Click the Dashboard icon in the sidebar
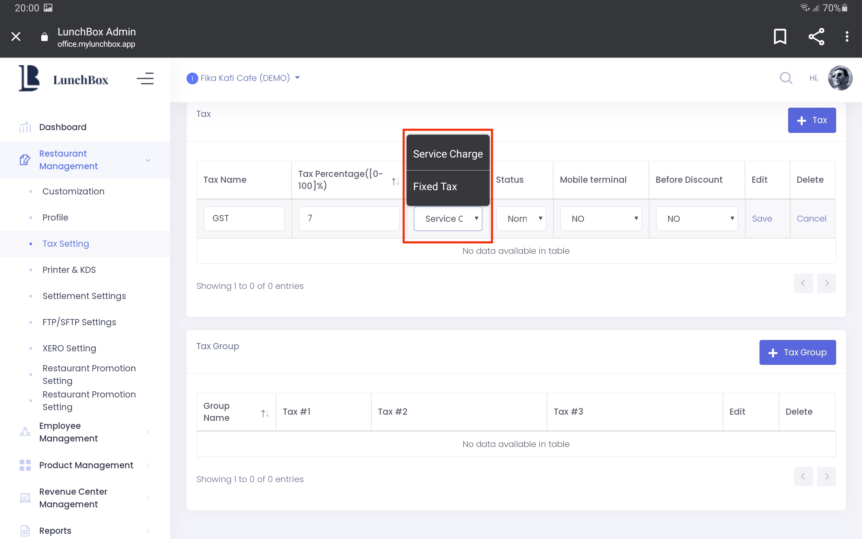Viewport: 862px width, 539px height. (25, 127)
